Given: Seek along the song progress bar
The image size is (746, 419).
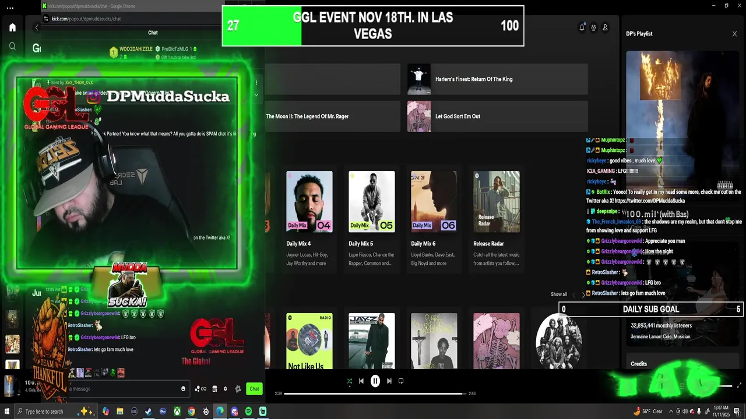Looking at the screenshot, I should [375, 393].
